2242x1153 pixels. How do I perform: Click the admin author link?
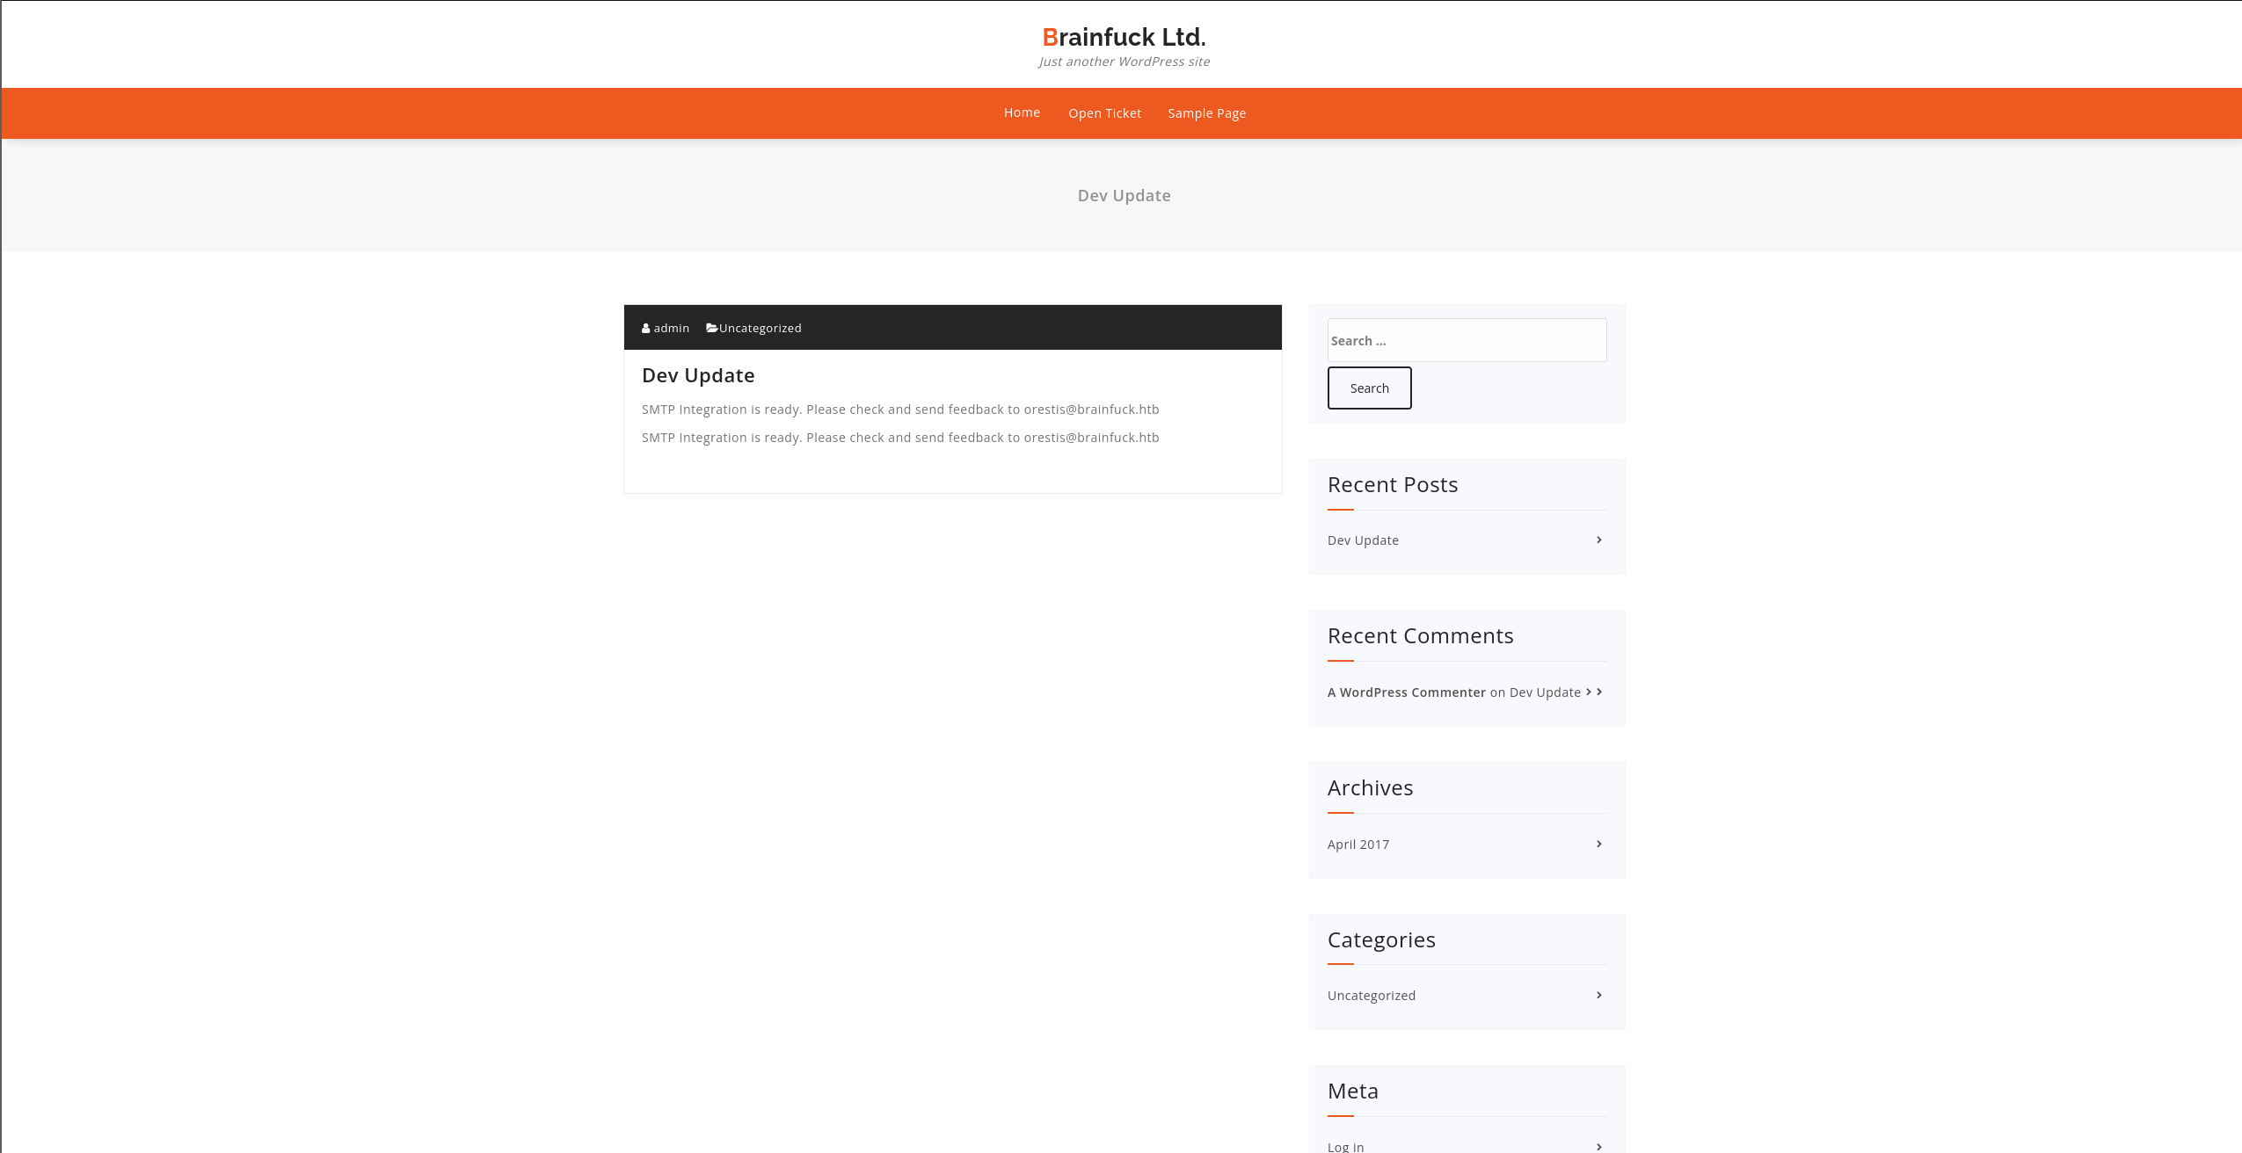[x=672, y=328]
